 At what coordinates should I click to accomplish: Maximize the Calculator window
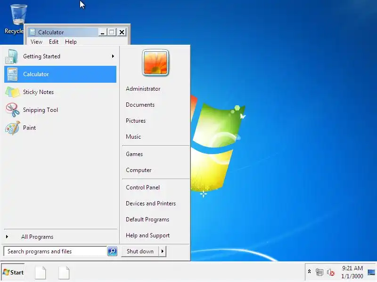112,32
